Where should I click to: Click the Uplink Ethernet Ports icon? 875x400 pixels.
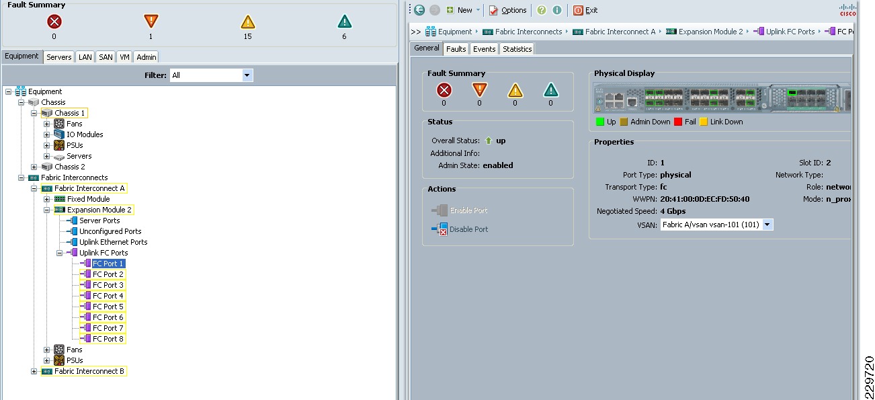click(x=72, y=242)
